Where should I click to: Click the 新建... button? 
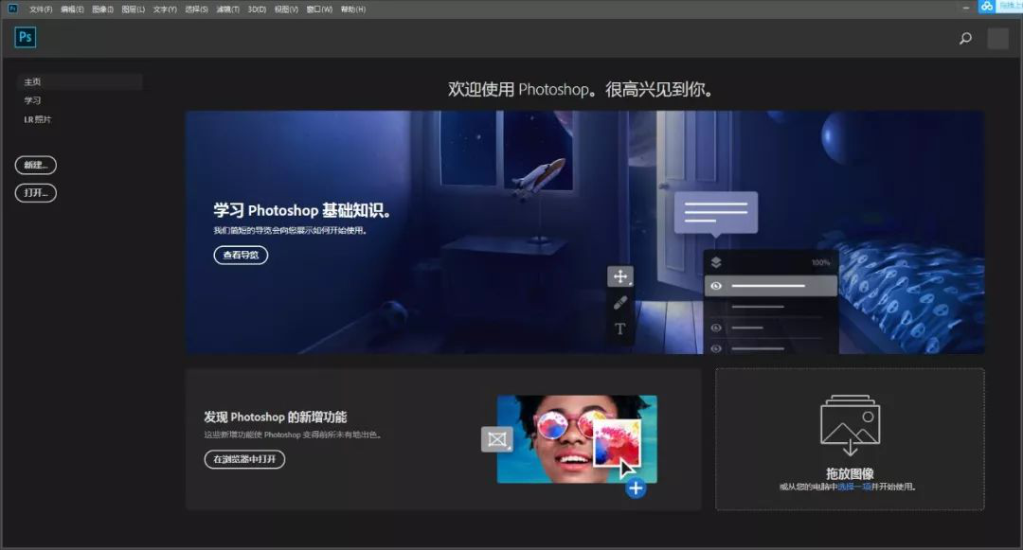36,165
